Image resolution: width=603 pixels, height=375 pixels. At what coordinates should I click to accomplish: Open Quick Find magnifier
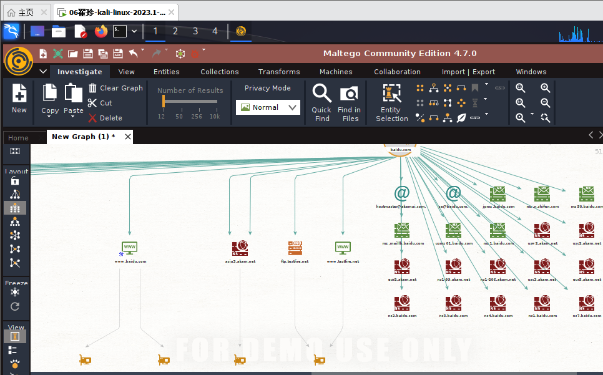pos(321,103)
